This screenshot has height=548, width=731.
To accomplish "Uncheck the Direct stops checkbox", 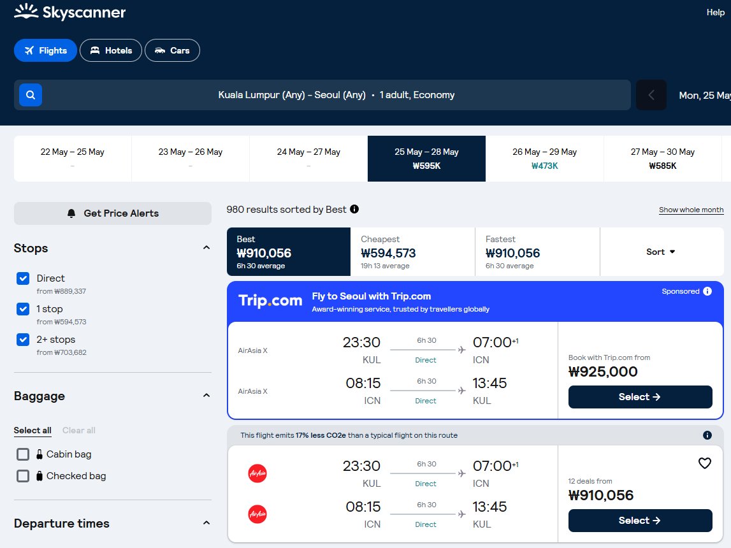I will [x=23, y=278].
